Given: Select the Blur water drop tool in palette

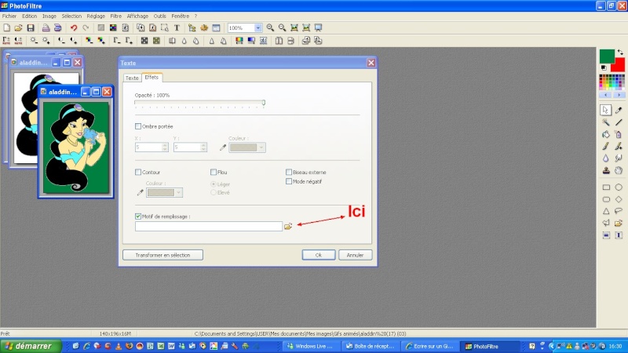Looking at the screenshot, I should click(606, 158).
